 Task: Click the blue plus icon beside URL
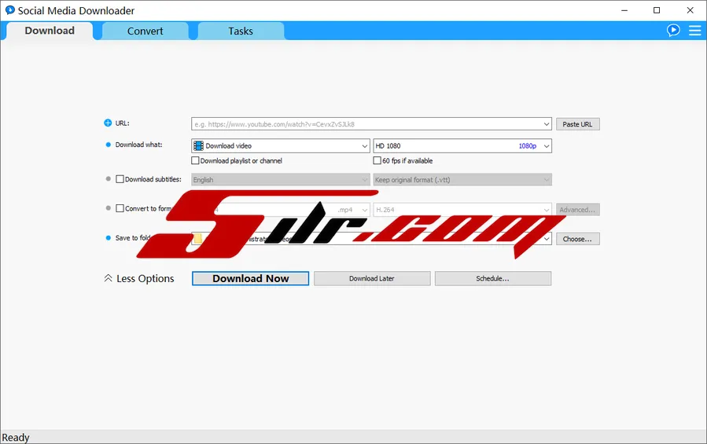pyautogui.click(x=108, y=123)
